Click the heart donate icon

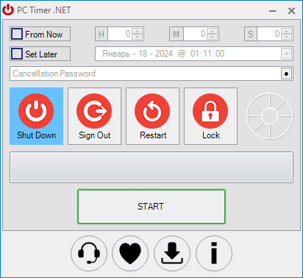coord(130,254)
